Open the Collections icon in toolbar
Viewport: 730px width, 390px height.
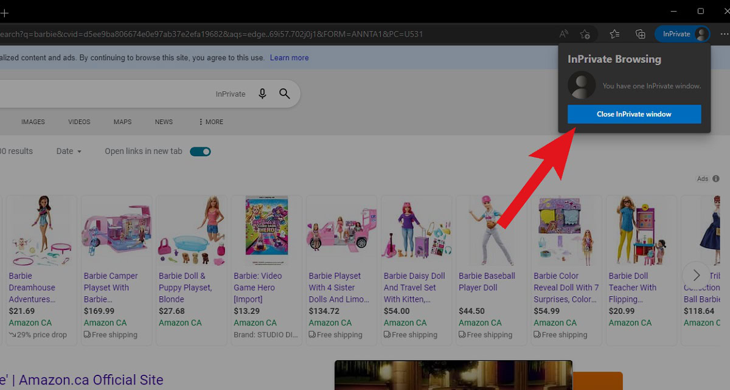pos(640,34)
